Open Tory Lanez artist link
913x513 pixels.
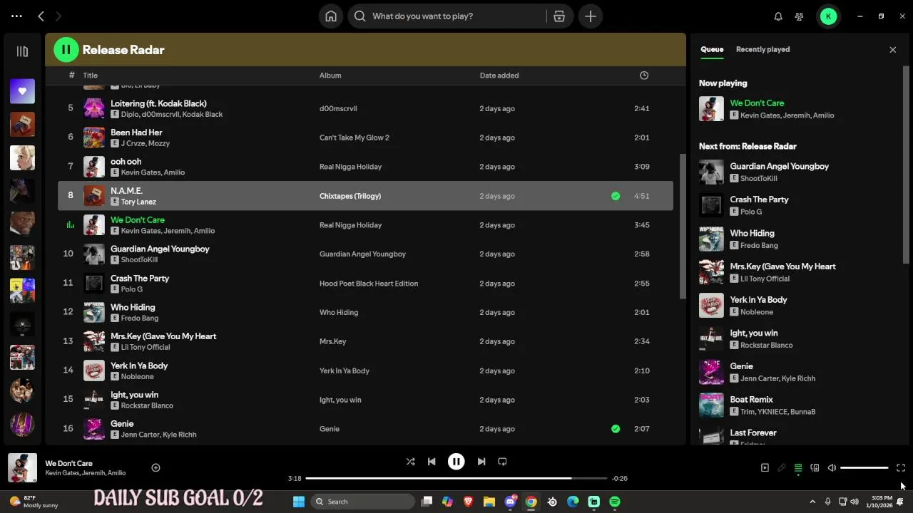(138, 202)
